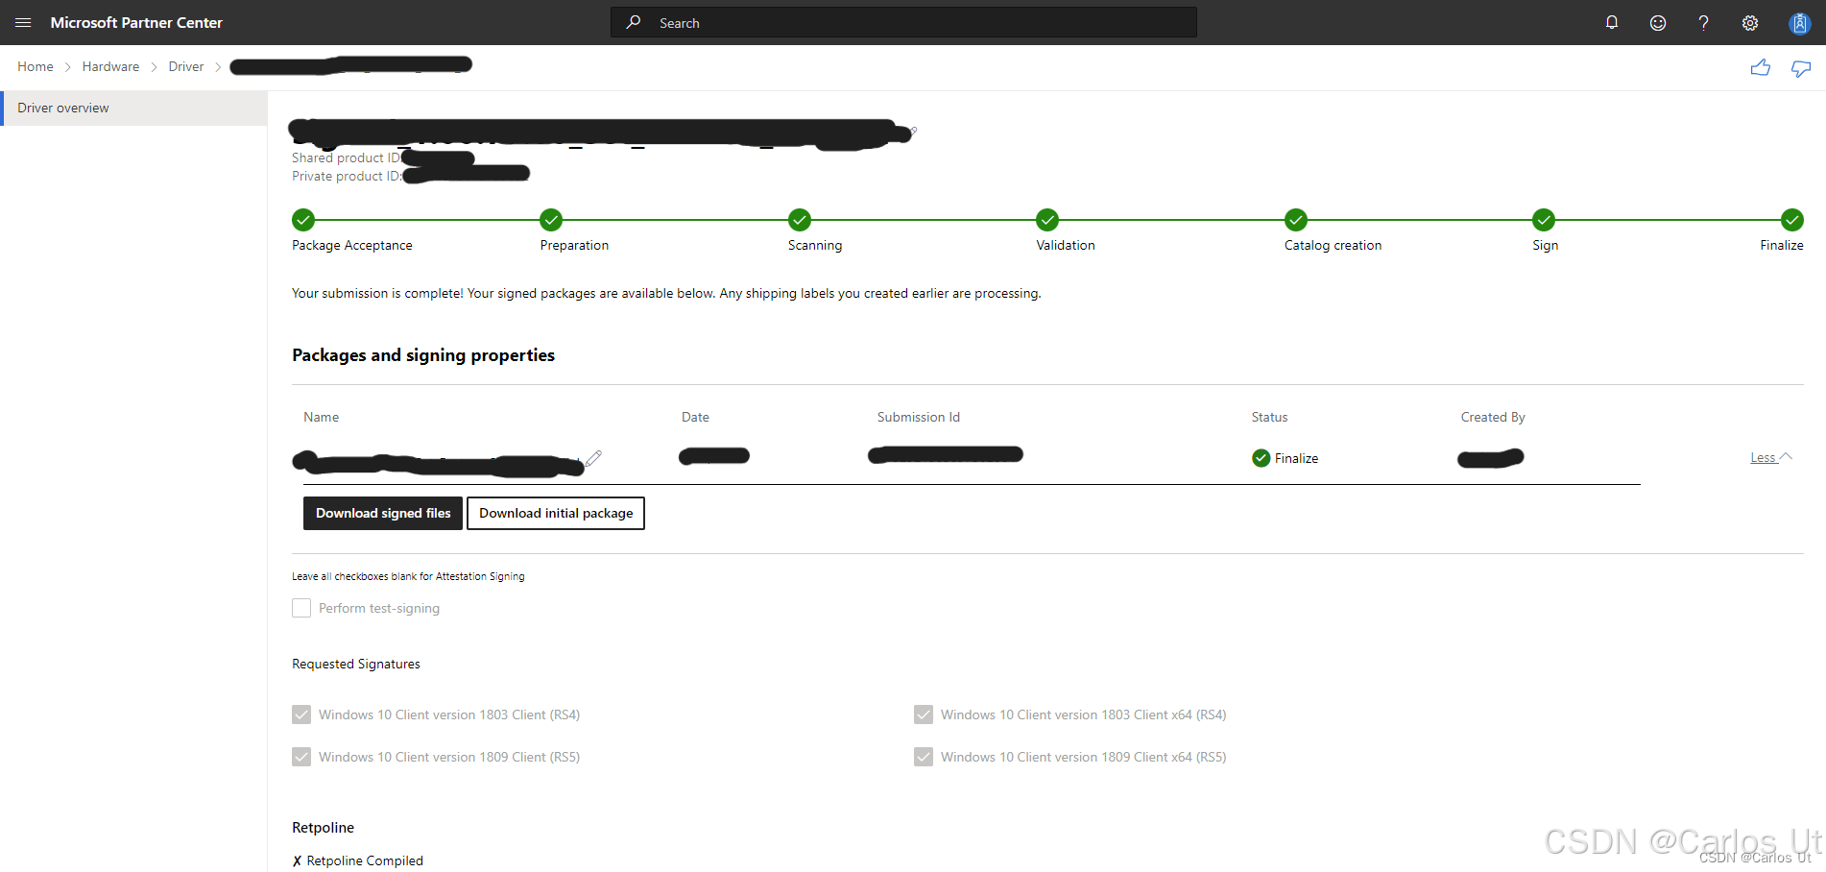Click the Status column header
Viewport: 1826px width, 872px height.
point(1269,417)
